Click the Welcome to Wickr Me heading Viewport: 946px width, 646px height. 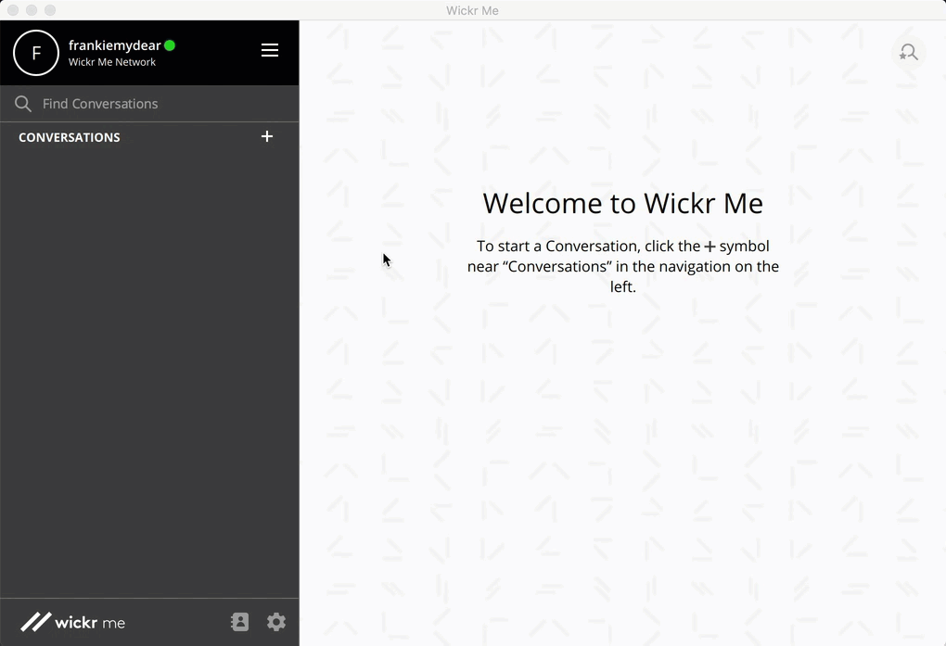pos(622,203)
